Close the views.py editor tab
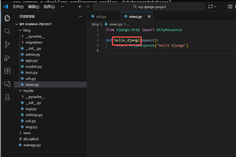Viewport: 236px width, 157px height. pyautogui.click(x=149, y=16)
